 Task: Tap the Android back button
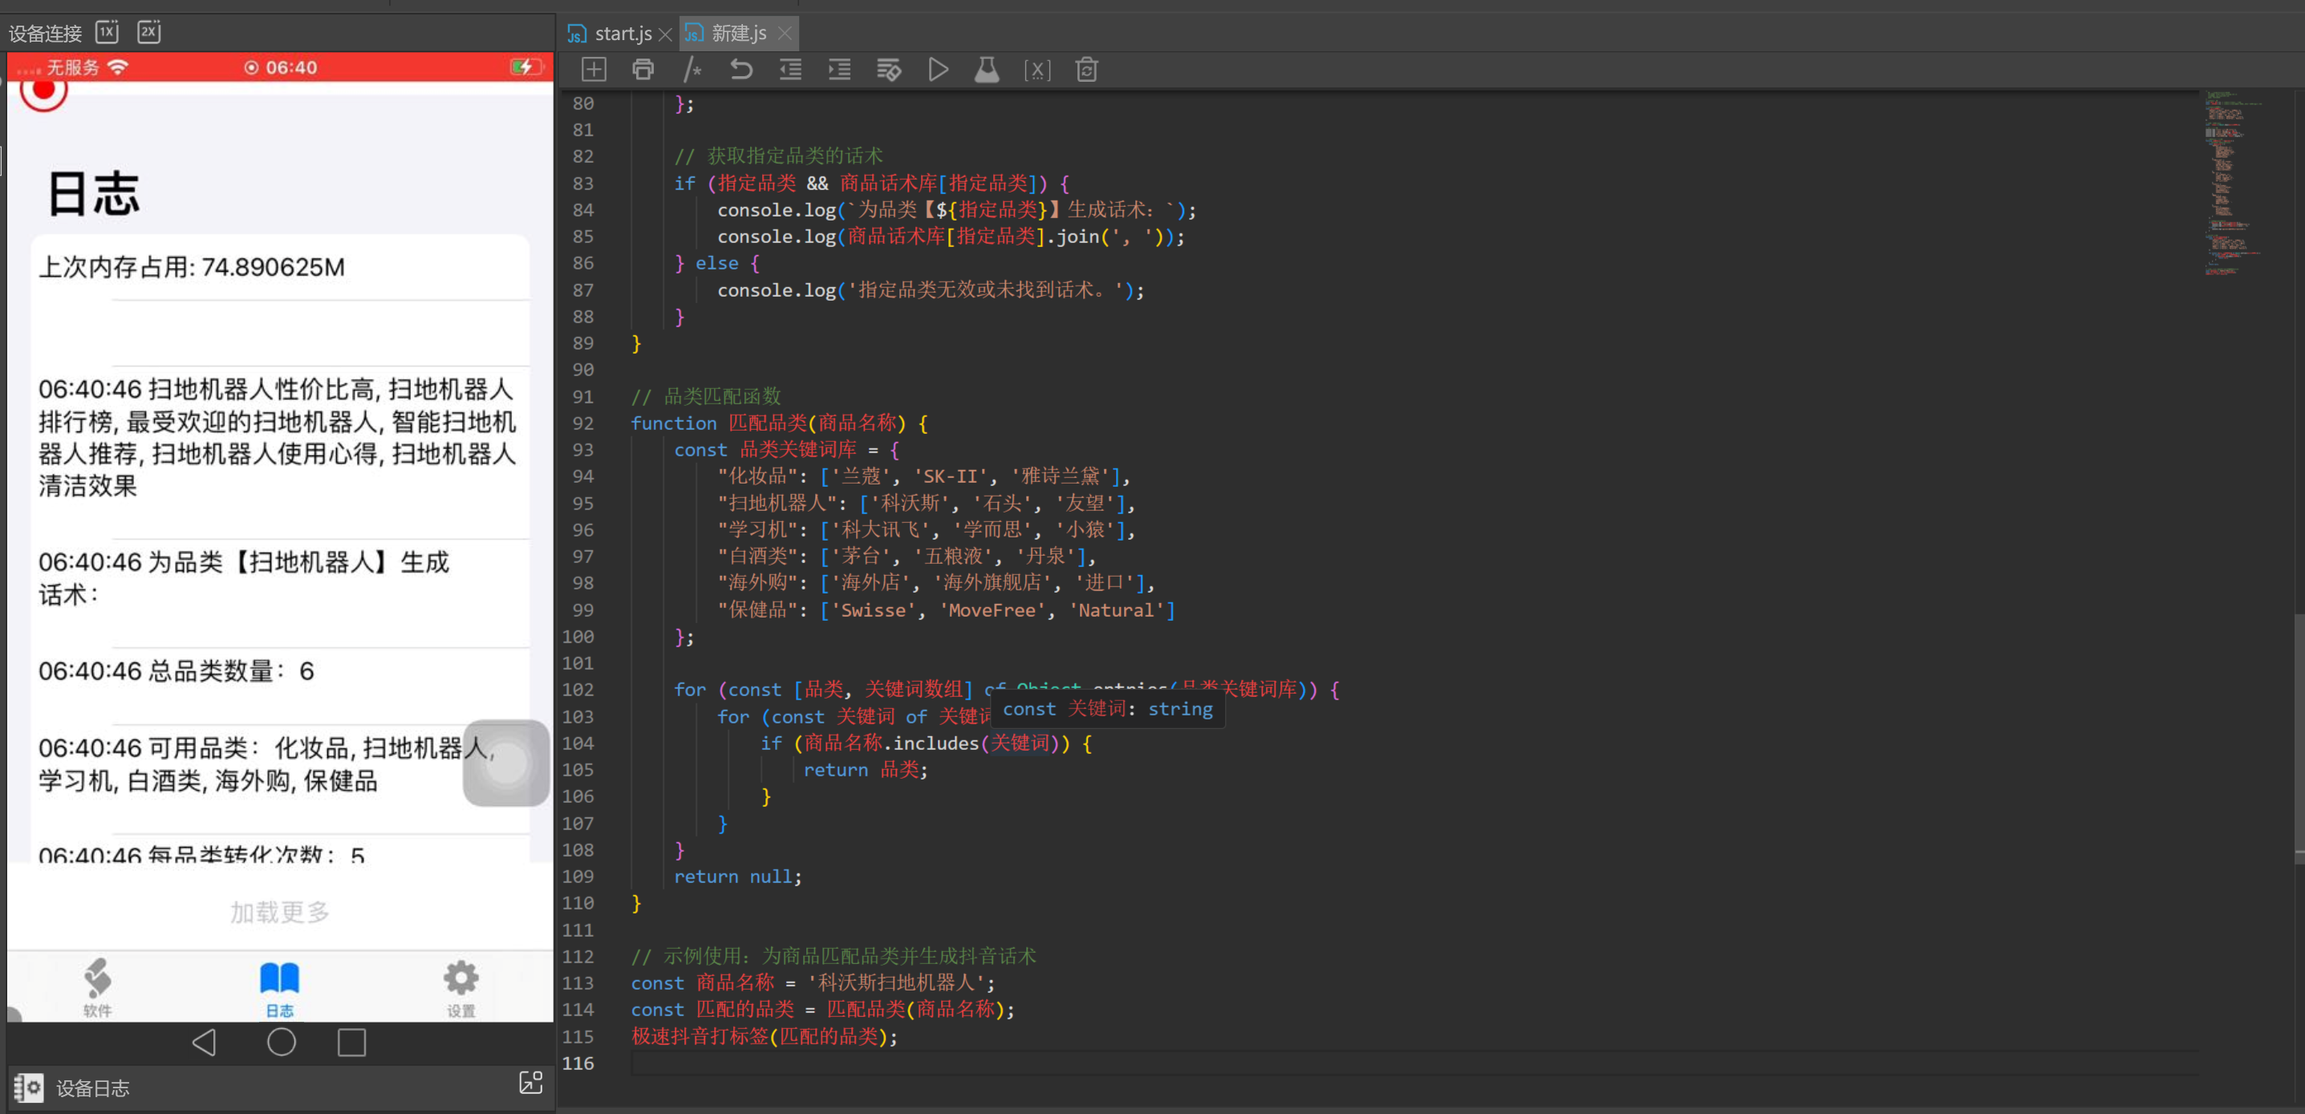pyautogui.click(x=205, y=1043)
